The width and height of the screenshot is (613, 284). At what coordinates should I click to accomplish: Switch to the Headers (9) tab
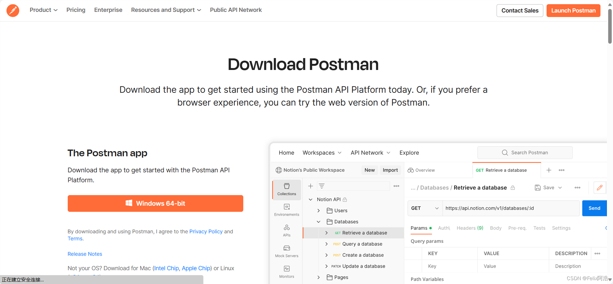(x=470, y=228)
